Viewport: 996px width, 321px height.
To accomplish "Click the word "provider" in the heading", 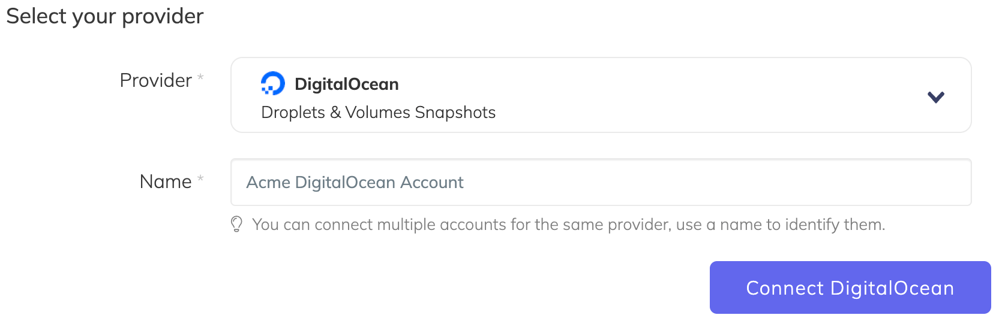I will tap(163, 17).
